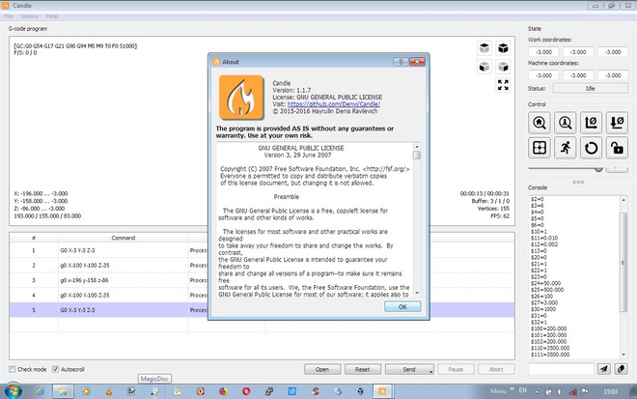Start the Z-probe control button

pos(565,123)
